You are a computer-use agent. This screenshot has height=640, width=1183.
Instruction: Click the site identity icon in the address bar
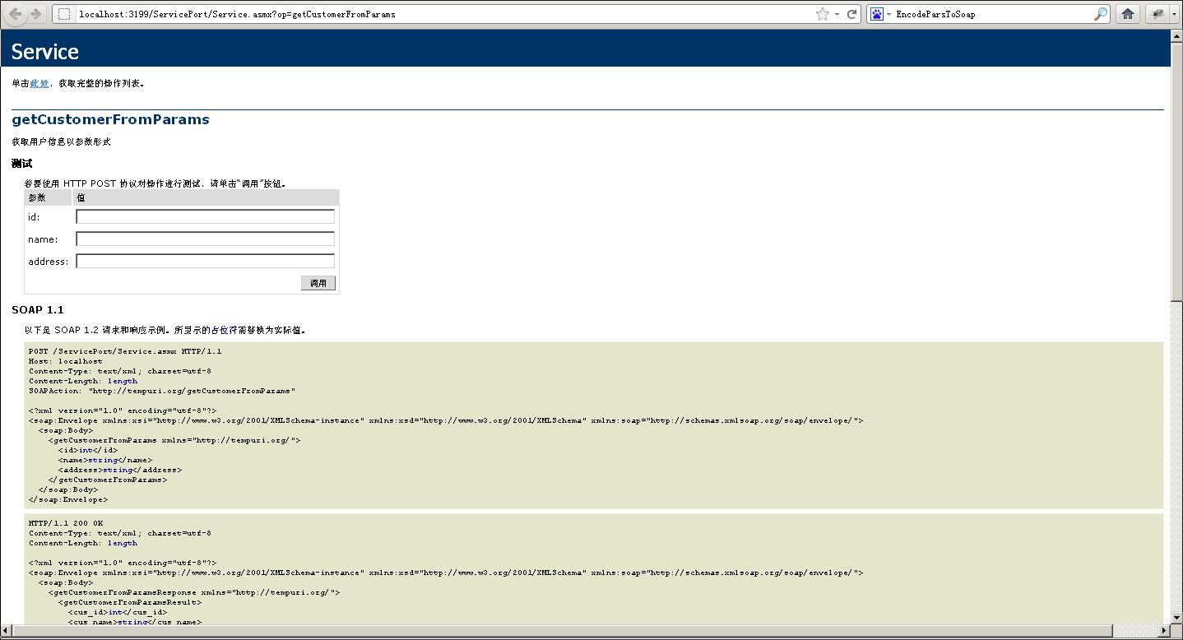(x=64, y=14)
